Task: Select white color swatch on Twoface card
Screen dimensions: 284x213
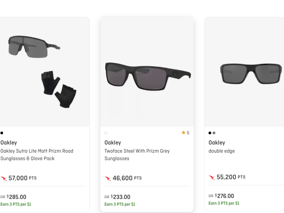Action: point(106,133)
